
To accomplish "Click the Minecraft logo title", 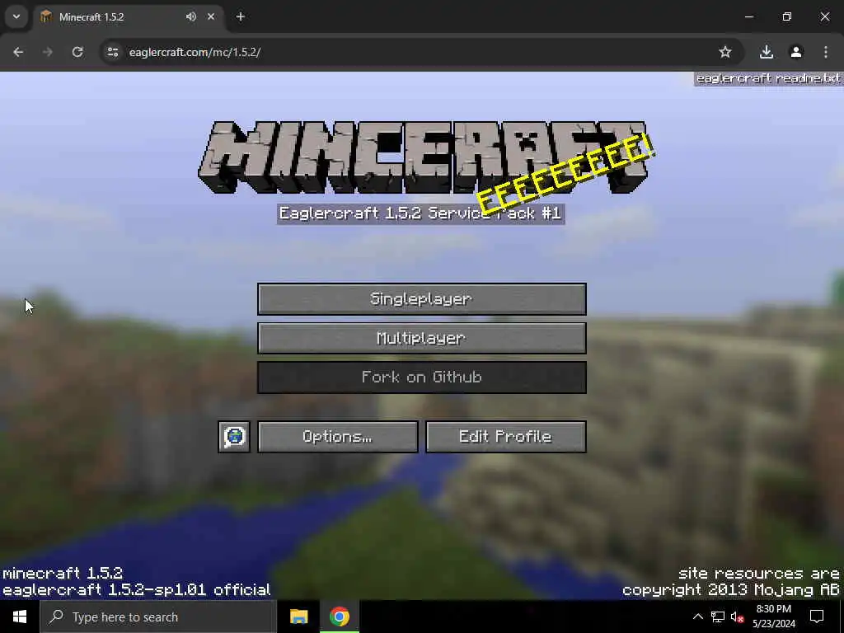I will coord(423,157).
